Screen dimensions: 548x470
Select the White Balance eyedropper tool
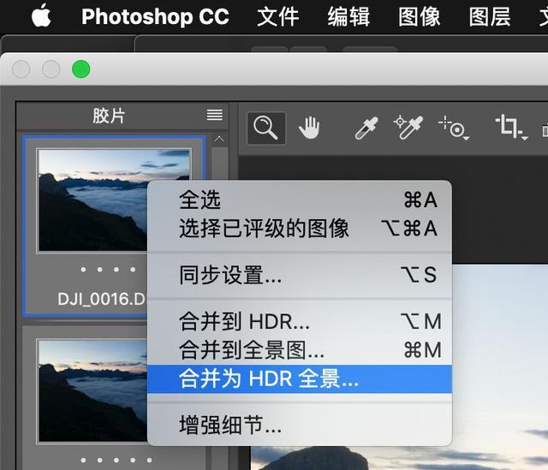click(366, 128)
